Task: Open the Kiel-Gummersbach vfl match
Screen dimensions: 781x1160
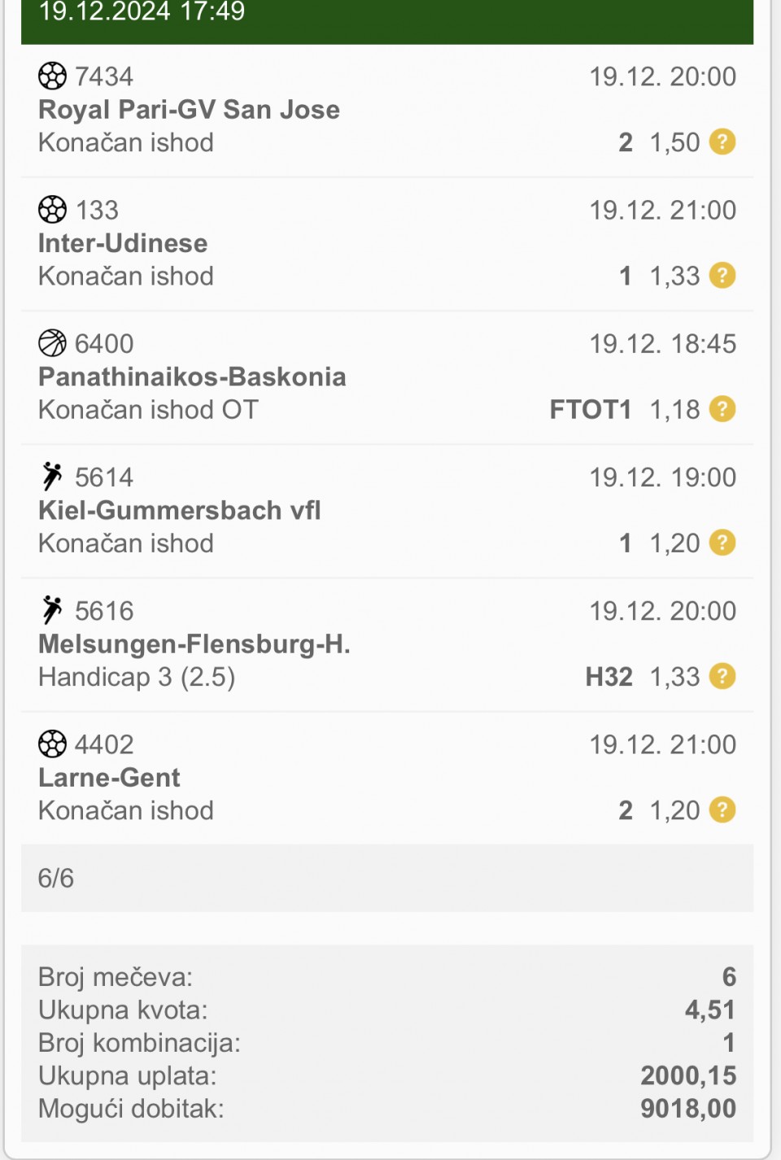Action: [x=179, y=510]
